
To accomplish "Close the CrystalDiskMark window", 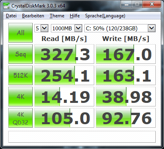I will [152, 4].
